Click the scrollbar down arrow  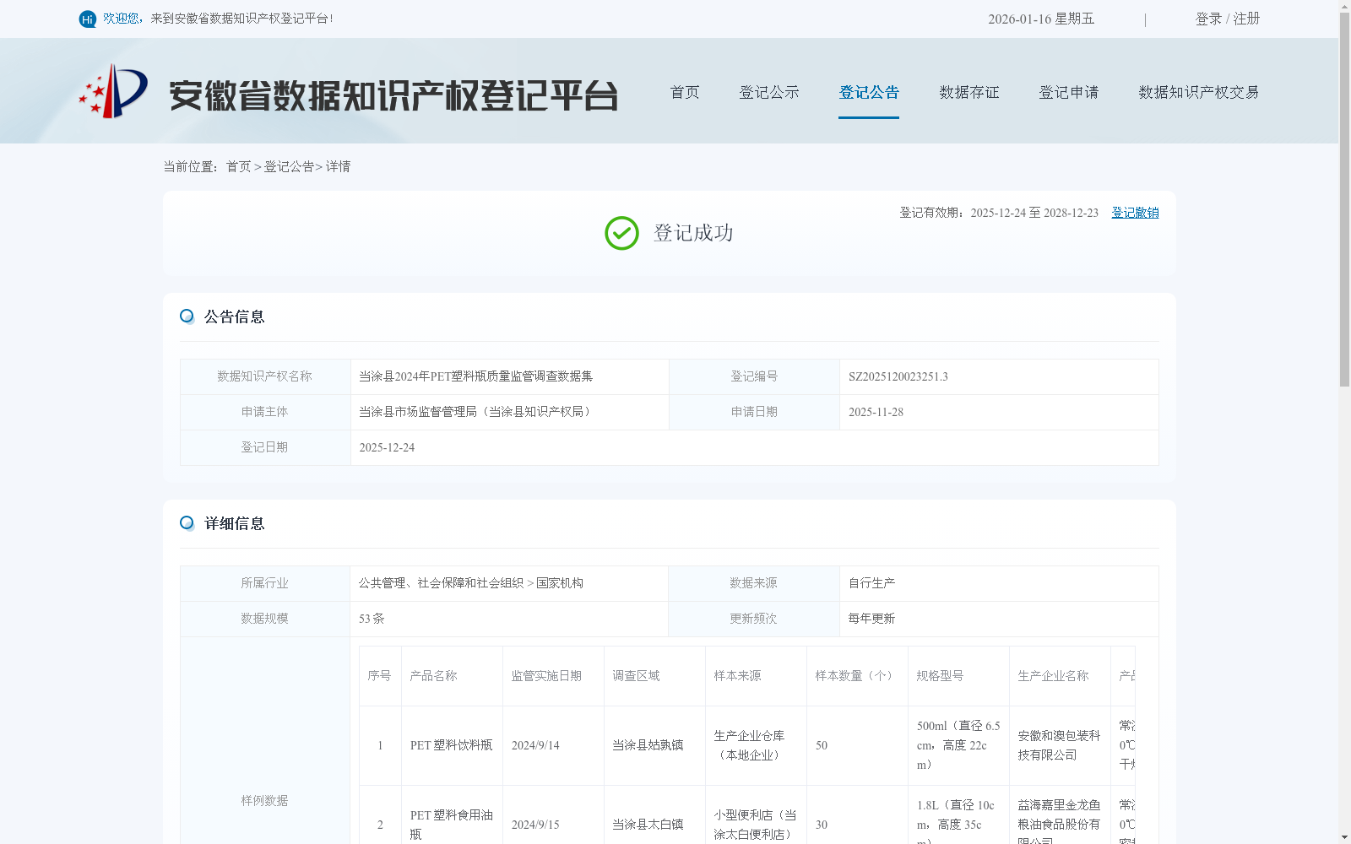1344,837
